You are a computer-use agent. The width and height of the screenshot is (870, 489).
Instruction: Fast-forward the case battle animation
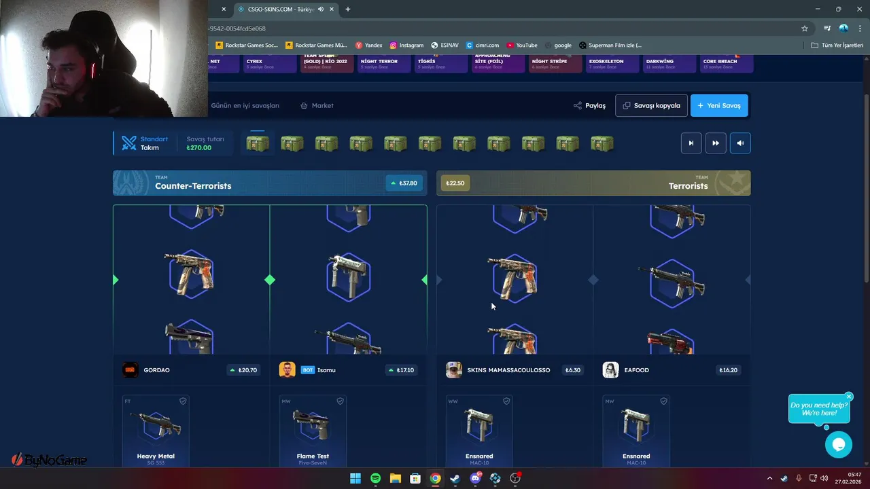pos(716,143)
